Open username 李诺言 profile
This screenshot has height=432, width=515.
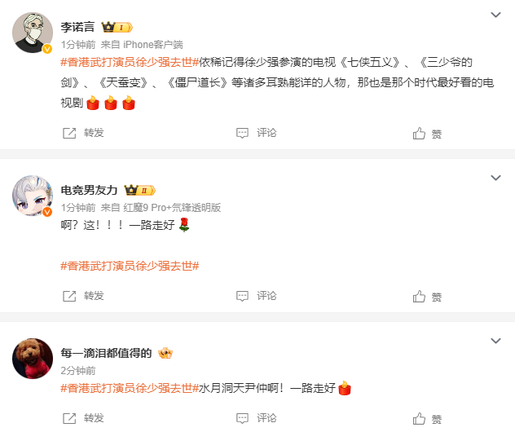pos(77,27)
